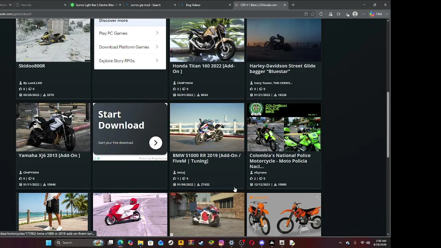Open the Windows Start menu
441x248 pixels.
[x=49, y=243]
